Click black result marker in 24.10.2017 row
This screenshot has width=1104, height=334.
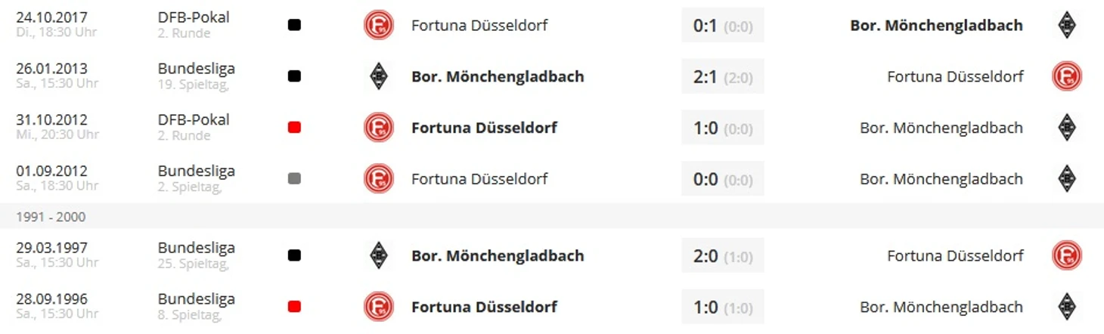pyautogui.click(x=294, y=25)
